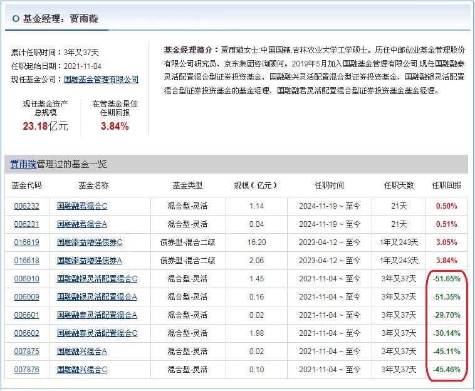The height and width of the screenshot is (391, 475).
Task: Open fund code 007876
Action: 26,370
